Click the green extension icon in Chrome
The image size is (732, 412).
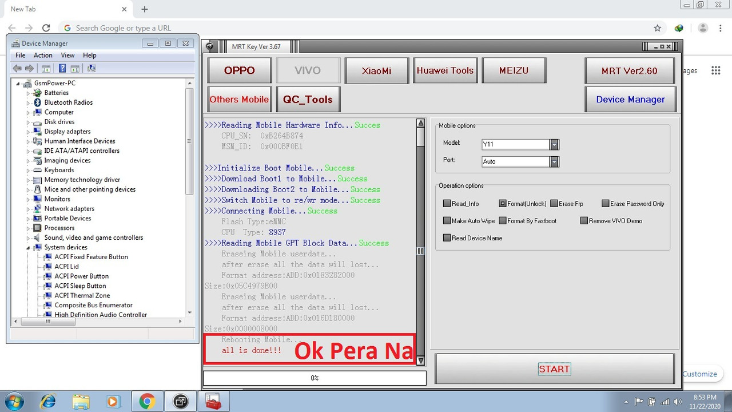(679, 28)
